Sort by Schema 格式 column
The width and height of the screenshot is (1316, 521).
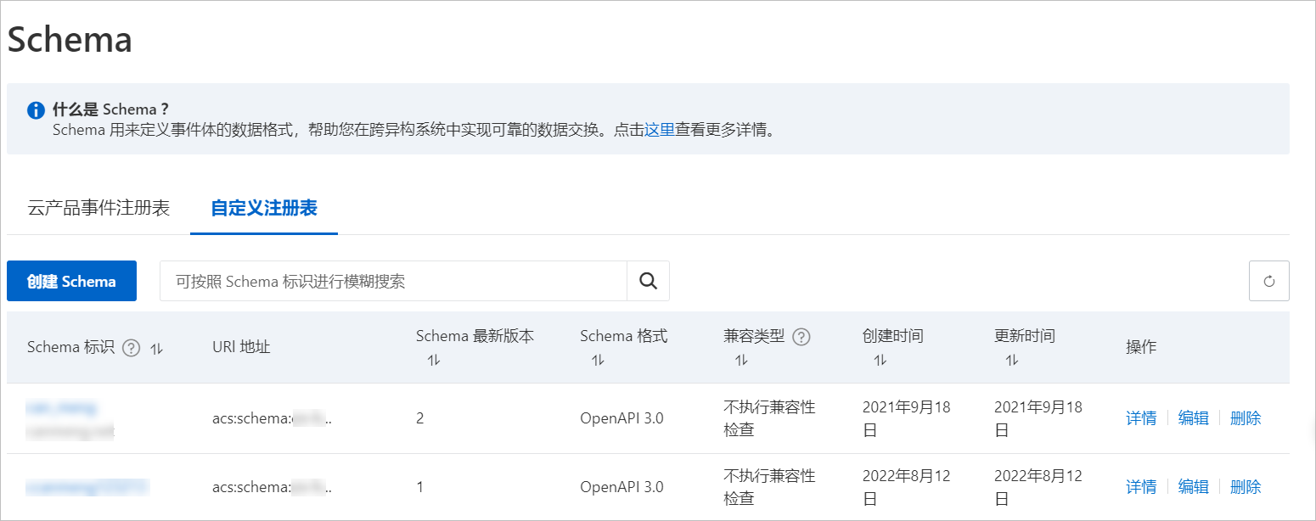[598, 361]
